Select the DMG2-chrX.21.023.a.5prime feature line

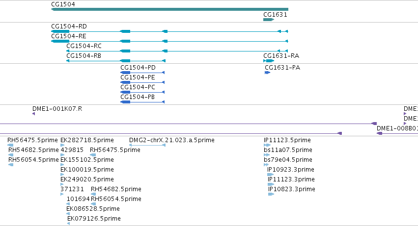point(147,145)
